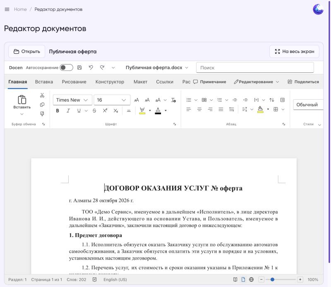Switch to Рисование tab
The image size is (331, 287).
tap(74, 82)
